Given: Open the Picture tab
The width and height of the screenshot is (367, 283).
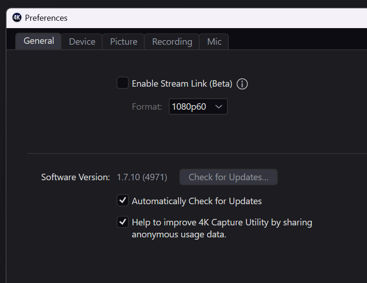Looking at the screenshot, I should [x=123, y=41].
